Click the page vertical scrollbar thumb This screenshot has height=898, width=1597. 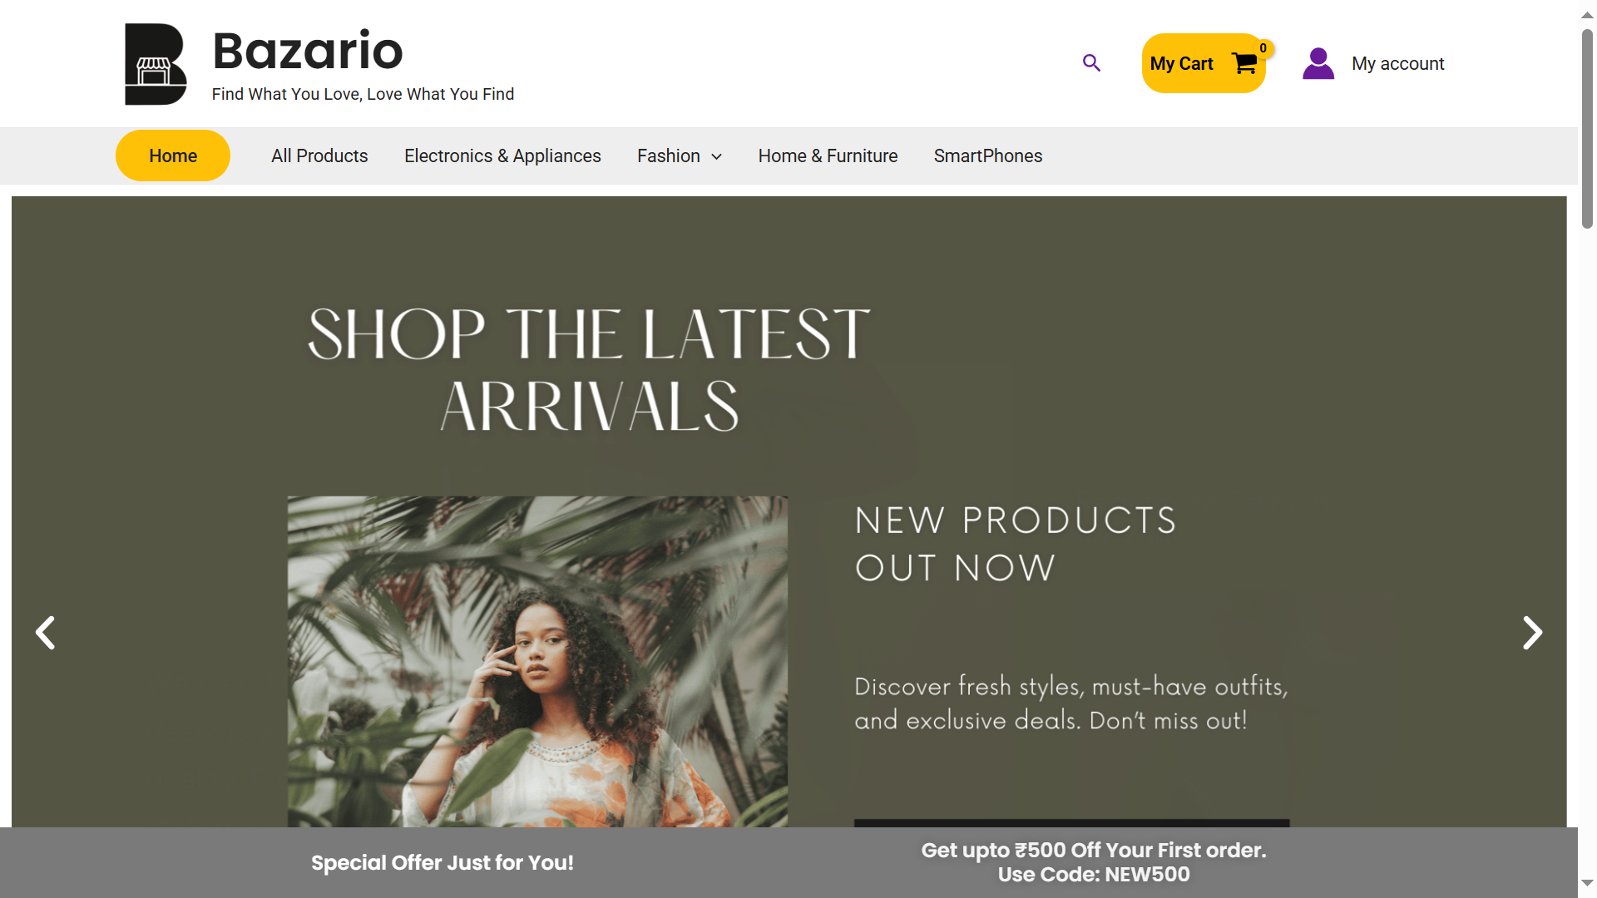(x=1587, y=128)
